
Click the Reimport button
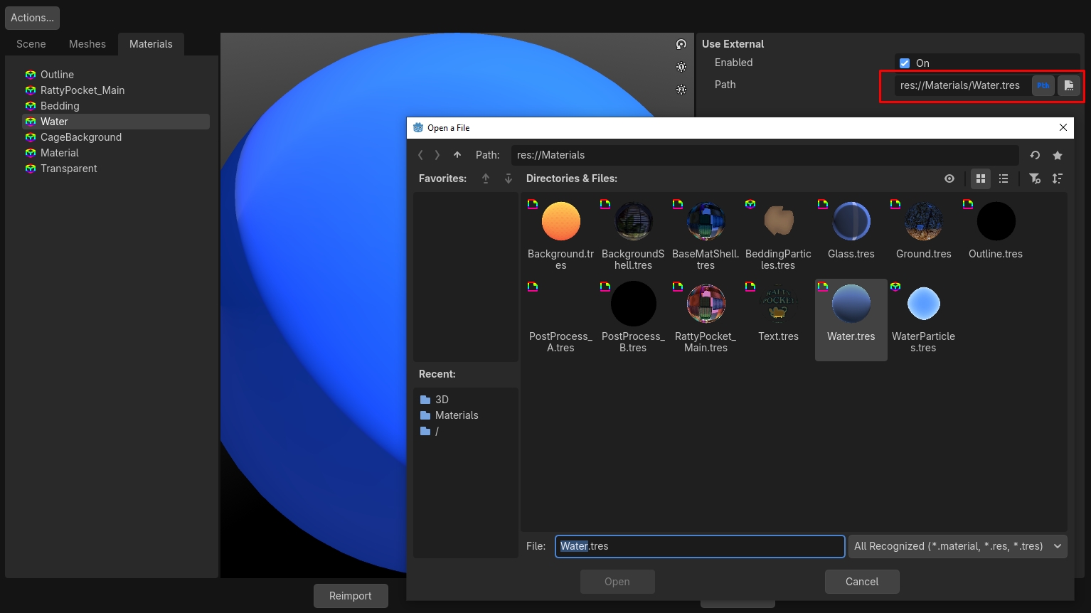[351, 596]
